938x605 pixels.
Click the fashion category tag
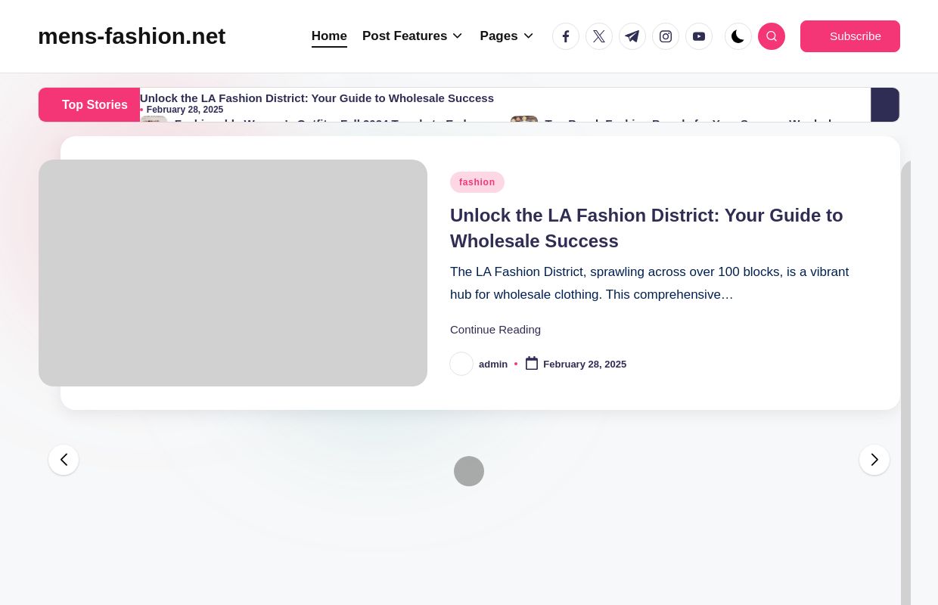pyautogui.click(x=477, y=182)
